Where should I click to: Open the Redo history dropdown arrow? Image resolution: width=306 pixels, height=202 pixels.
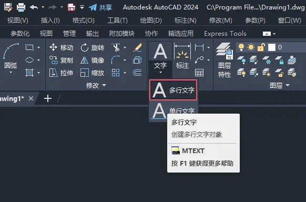(x=62, y=7)
